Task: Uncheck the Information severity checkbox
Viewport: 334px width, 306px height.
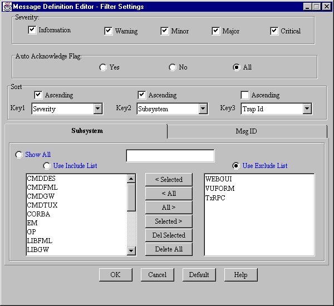Action: (x=32, y=30)
